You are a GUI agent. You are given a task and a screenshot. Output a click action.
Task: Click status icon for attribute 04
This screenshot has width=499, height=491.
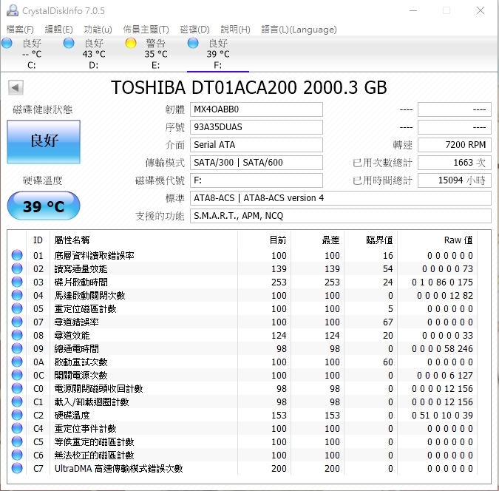click(17, 296)
